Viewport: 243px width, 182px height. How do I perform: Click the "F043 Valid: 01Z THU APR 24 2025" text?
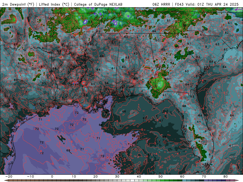[207, 4]
